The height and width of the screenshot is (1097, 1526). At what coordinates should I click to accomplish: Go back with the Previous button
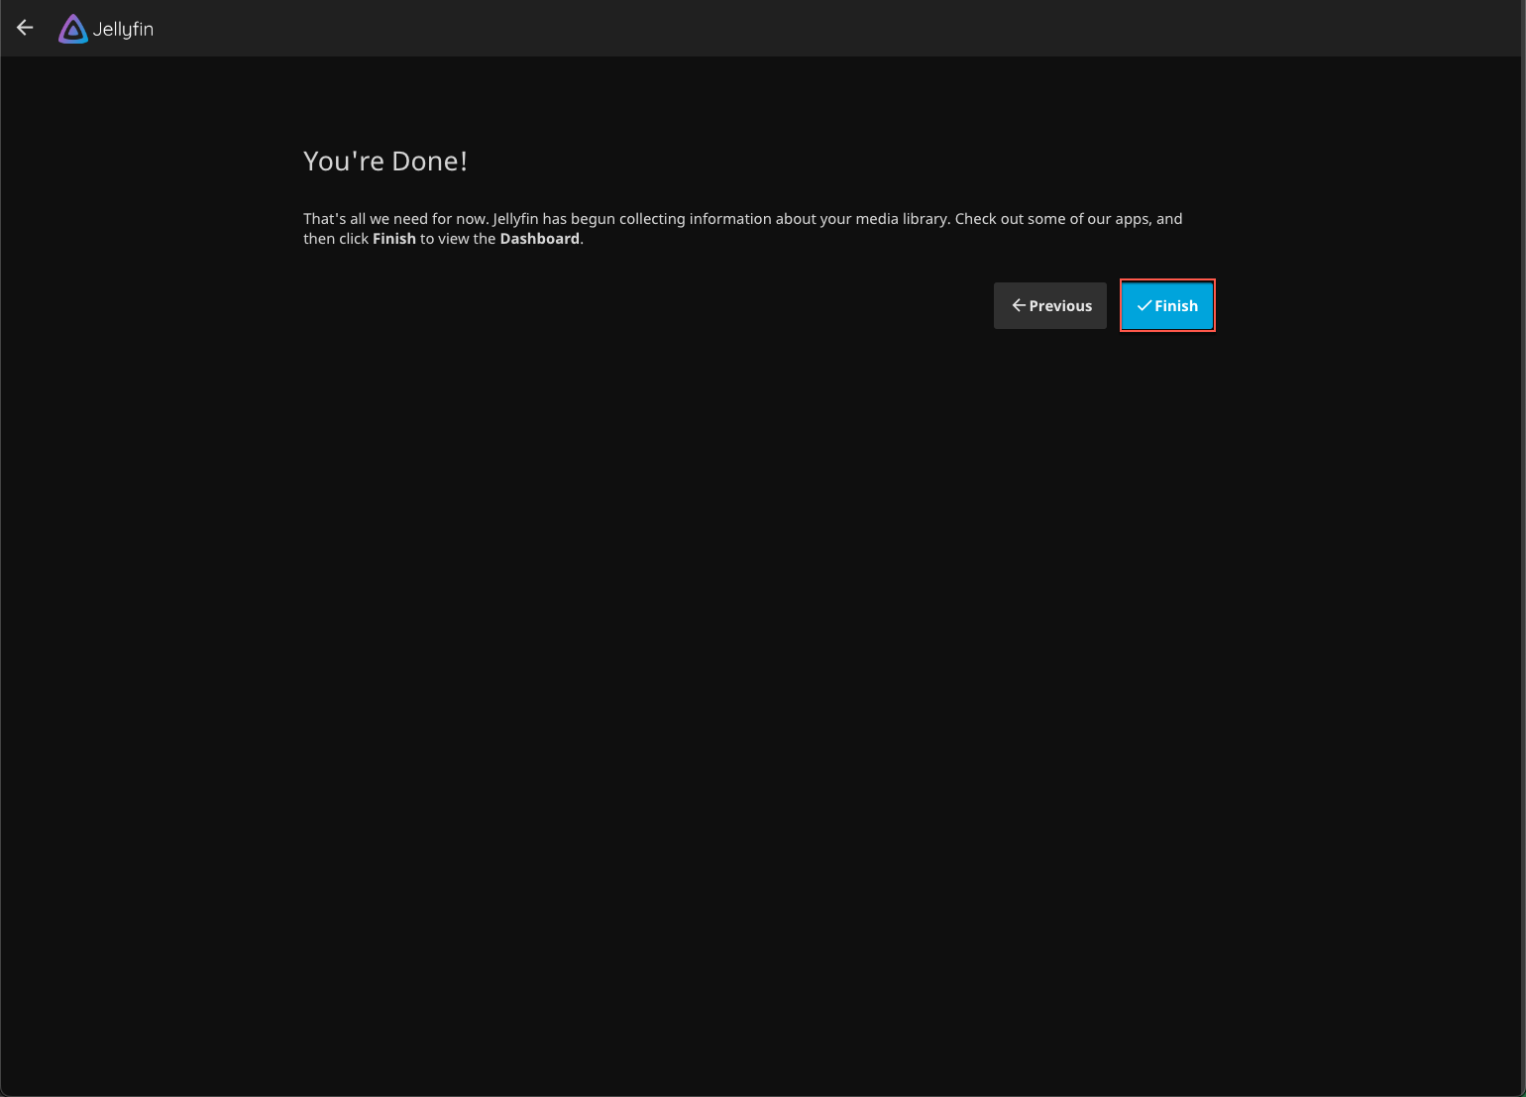tap(1050, 305)
